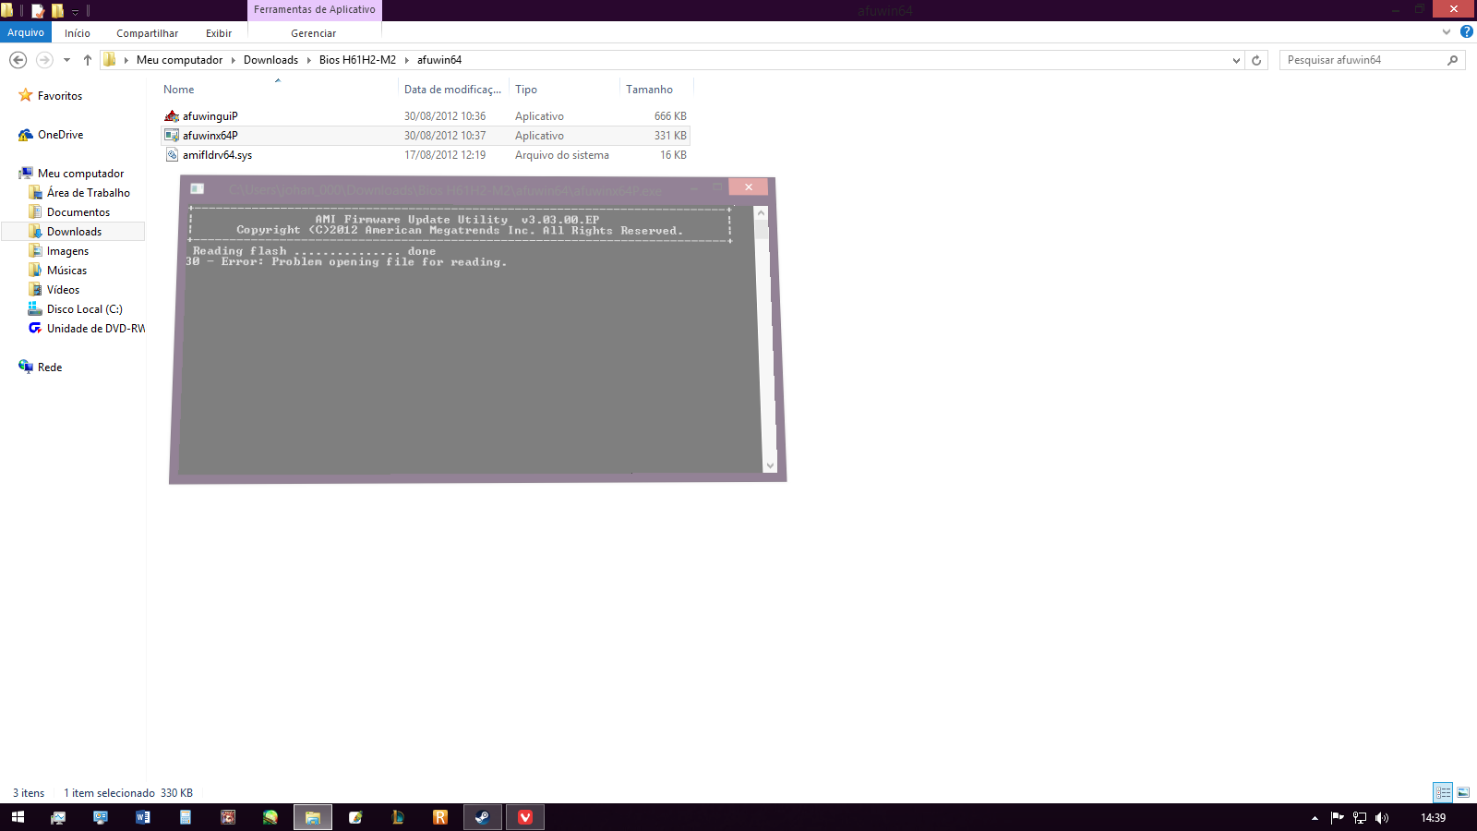Viewport: 1477px width, 831px height.
Task: Switch to the Início ribbon tab
Action: click(x=78, y=33)
